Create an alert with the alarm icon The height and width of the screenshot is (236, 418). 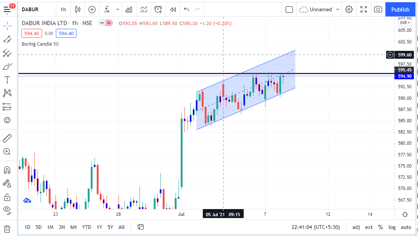(x=158, y=9)
